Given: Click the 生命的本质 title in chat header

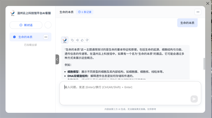Looking at the screenshot, I should point(66,12).
